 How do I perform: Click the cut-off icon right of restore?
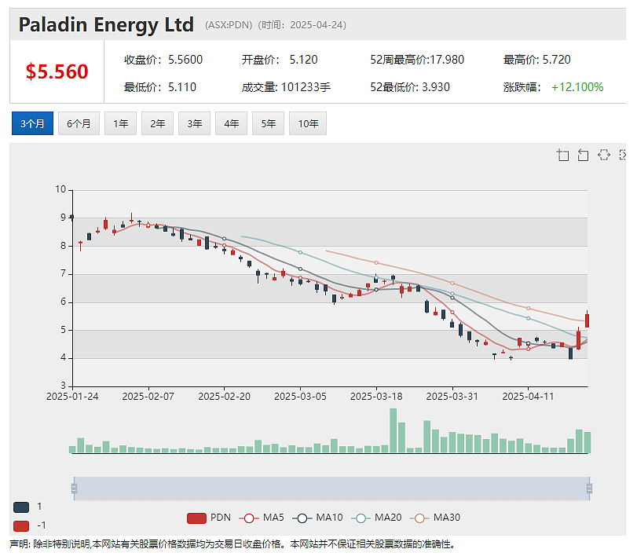pyautogui.click(x=622, y=155)
